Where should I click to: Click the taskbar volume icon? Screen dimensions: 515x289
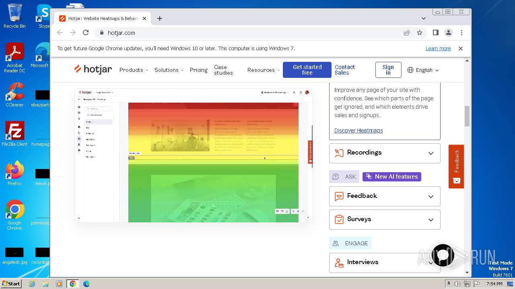point(457,284)
